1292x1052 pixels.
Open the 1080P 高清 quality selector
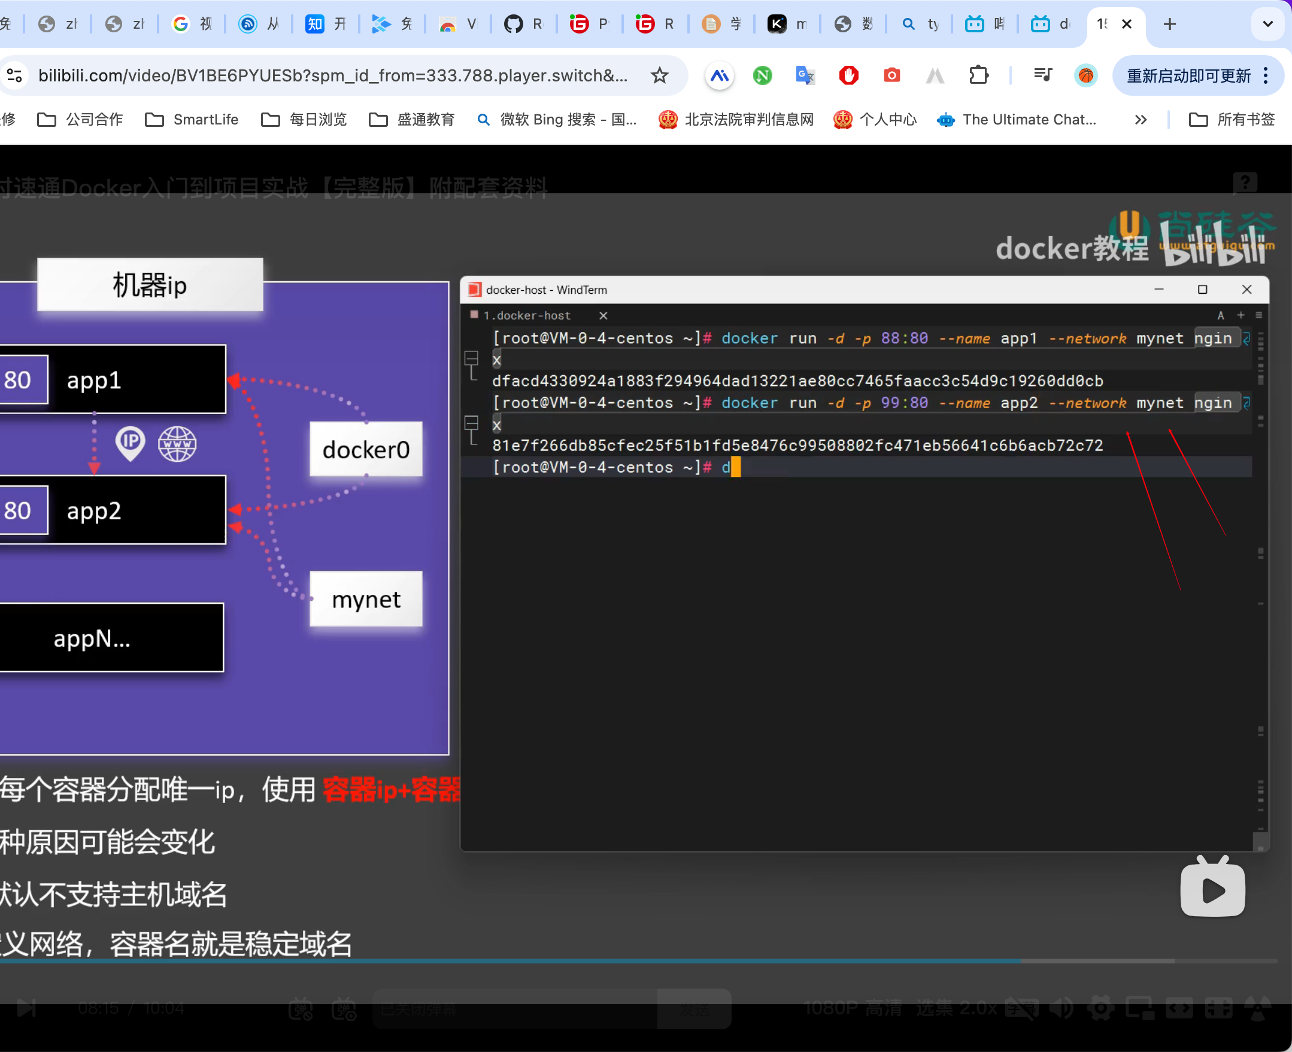point(853,1008)
